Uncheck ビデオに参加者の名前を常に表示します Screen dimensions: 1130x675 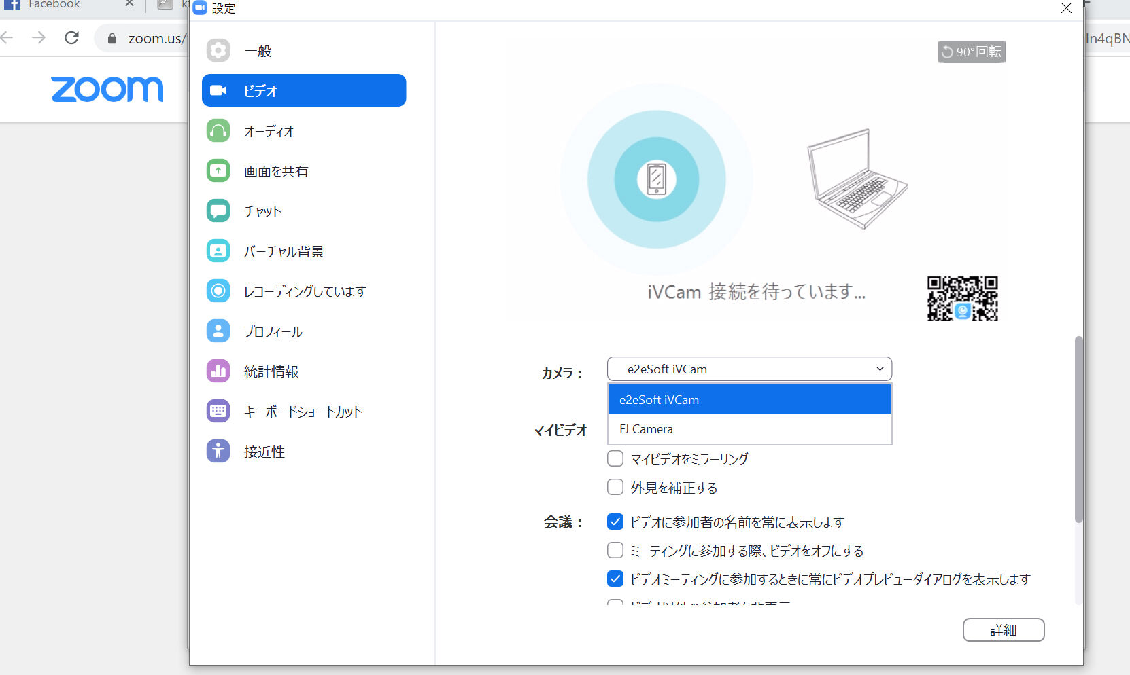click(615, 522)
